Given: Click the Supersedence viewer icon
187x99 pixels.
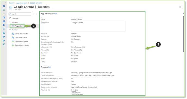Looking at the screenshot, I should tap(13, 45).
